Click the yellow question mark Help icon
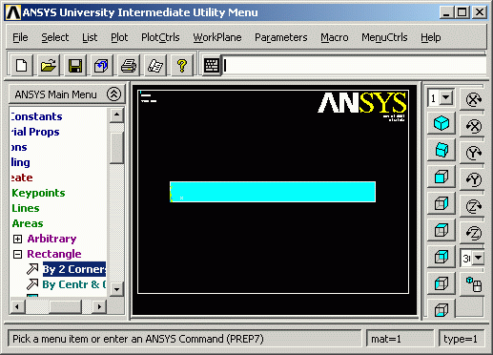This screenshot has height=355, width=493. coord(182,66)
